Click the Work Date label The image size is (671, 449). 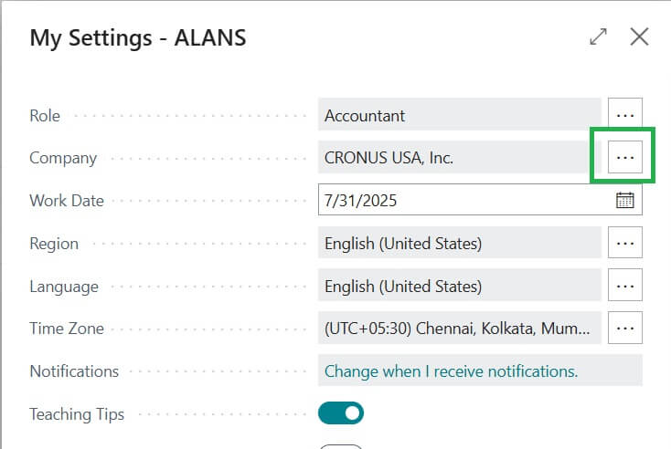point(67,201)
